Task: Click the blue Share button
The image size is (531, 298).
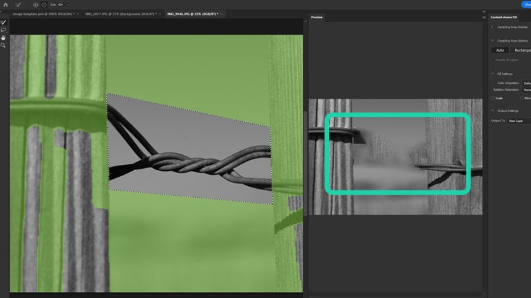Action: pyautogui.click(x=526, y=5)
